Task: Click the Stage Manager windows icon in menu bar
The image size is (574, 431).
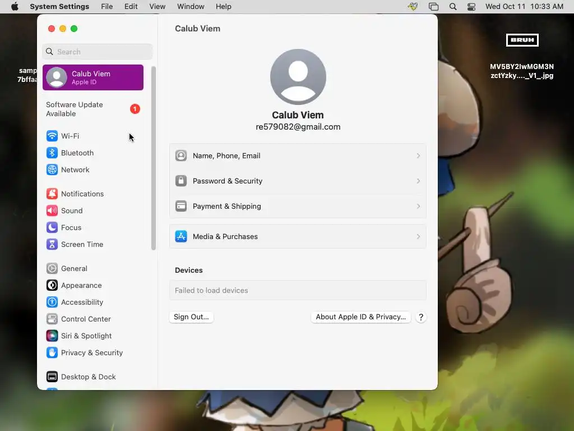Action: [x=433, y=7]
